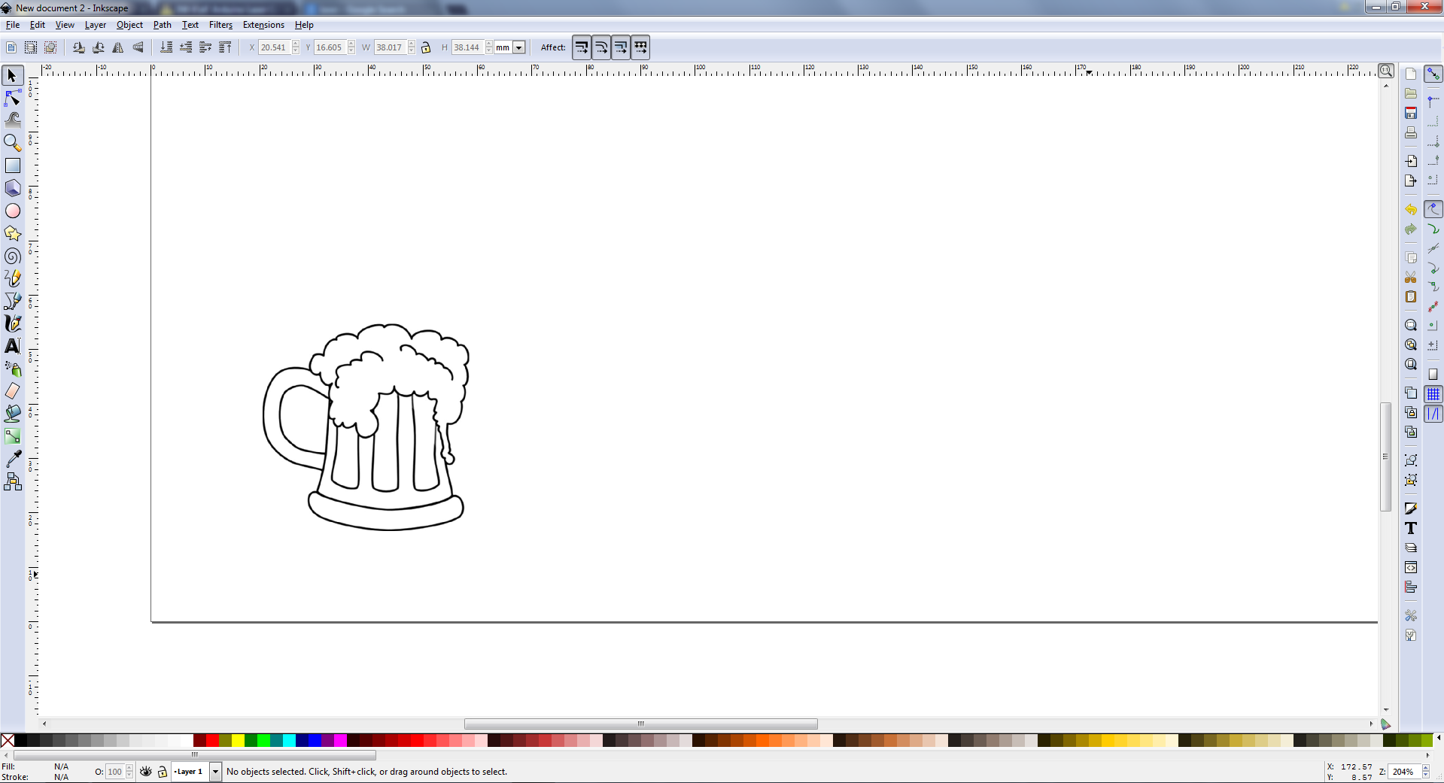Select the Bezier pen tool
The height and width of the screenshot is (783, 1444).
click(x=12, y=301)
